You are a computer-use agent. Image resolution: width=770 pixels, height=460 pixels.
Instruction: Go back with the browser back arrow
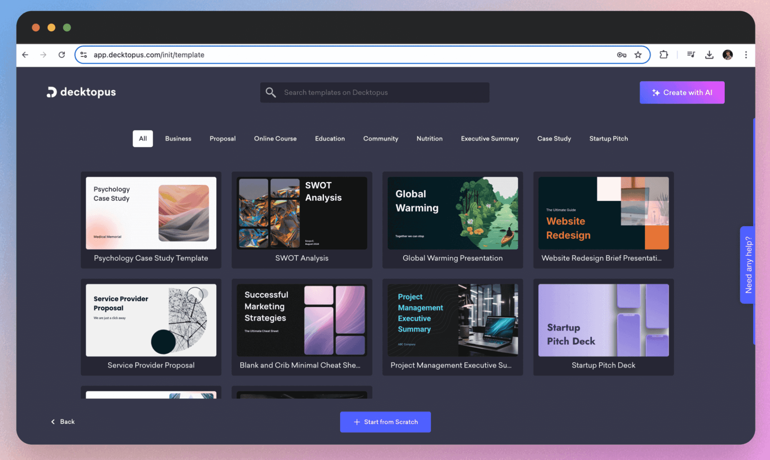click(x=25, y=55)
